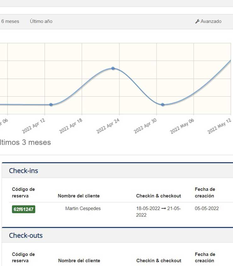Click Check-ins 'Checkin & checkout' column header
233x266 pixels.
(158, 196)
